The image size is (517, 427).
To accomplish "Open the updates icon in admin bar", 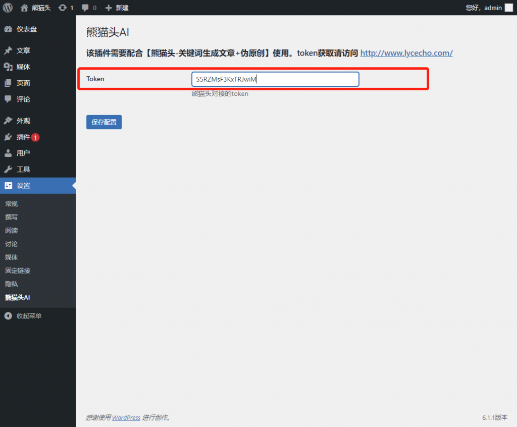I will (62, 8).
